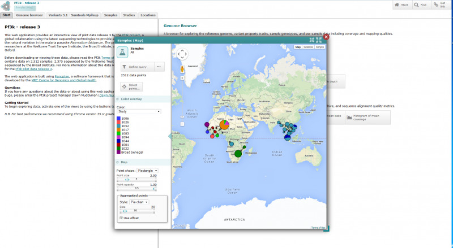The height and width of the screenshot is (248, 453).
Task: Open the Point shape Rectangle dropdown
Action: coord(147,171)
